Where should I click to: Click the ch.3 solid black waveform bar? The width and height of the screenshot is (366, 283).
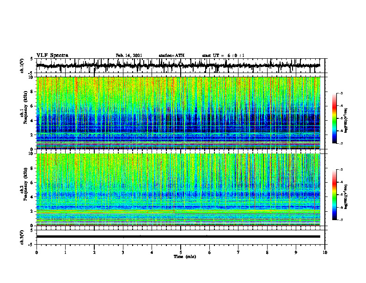click(x=178, y=237)
